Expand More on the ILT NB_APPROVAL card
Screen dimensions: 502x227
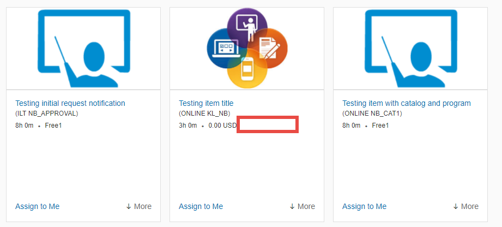[x=138, y=206]
